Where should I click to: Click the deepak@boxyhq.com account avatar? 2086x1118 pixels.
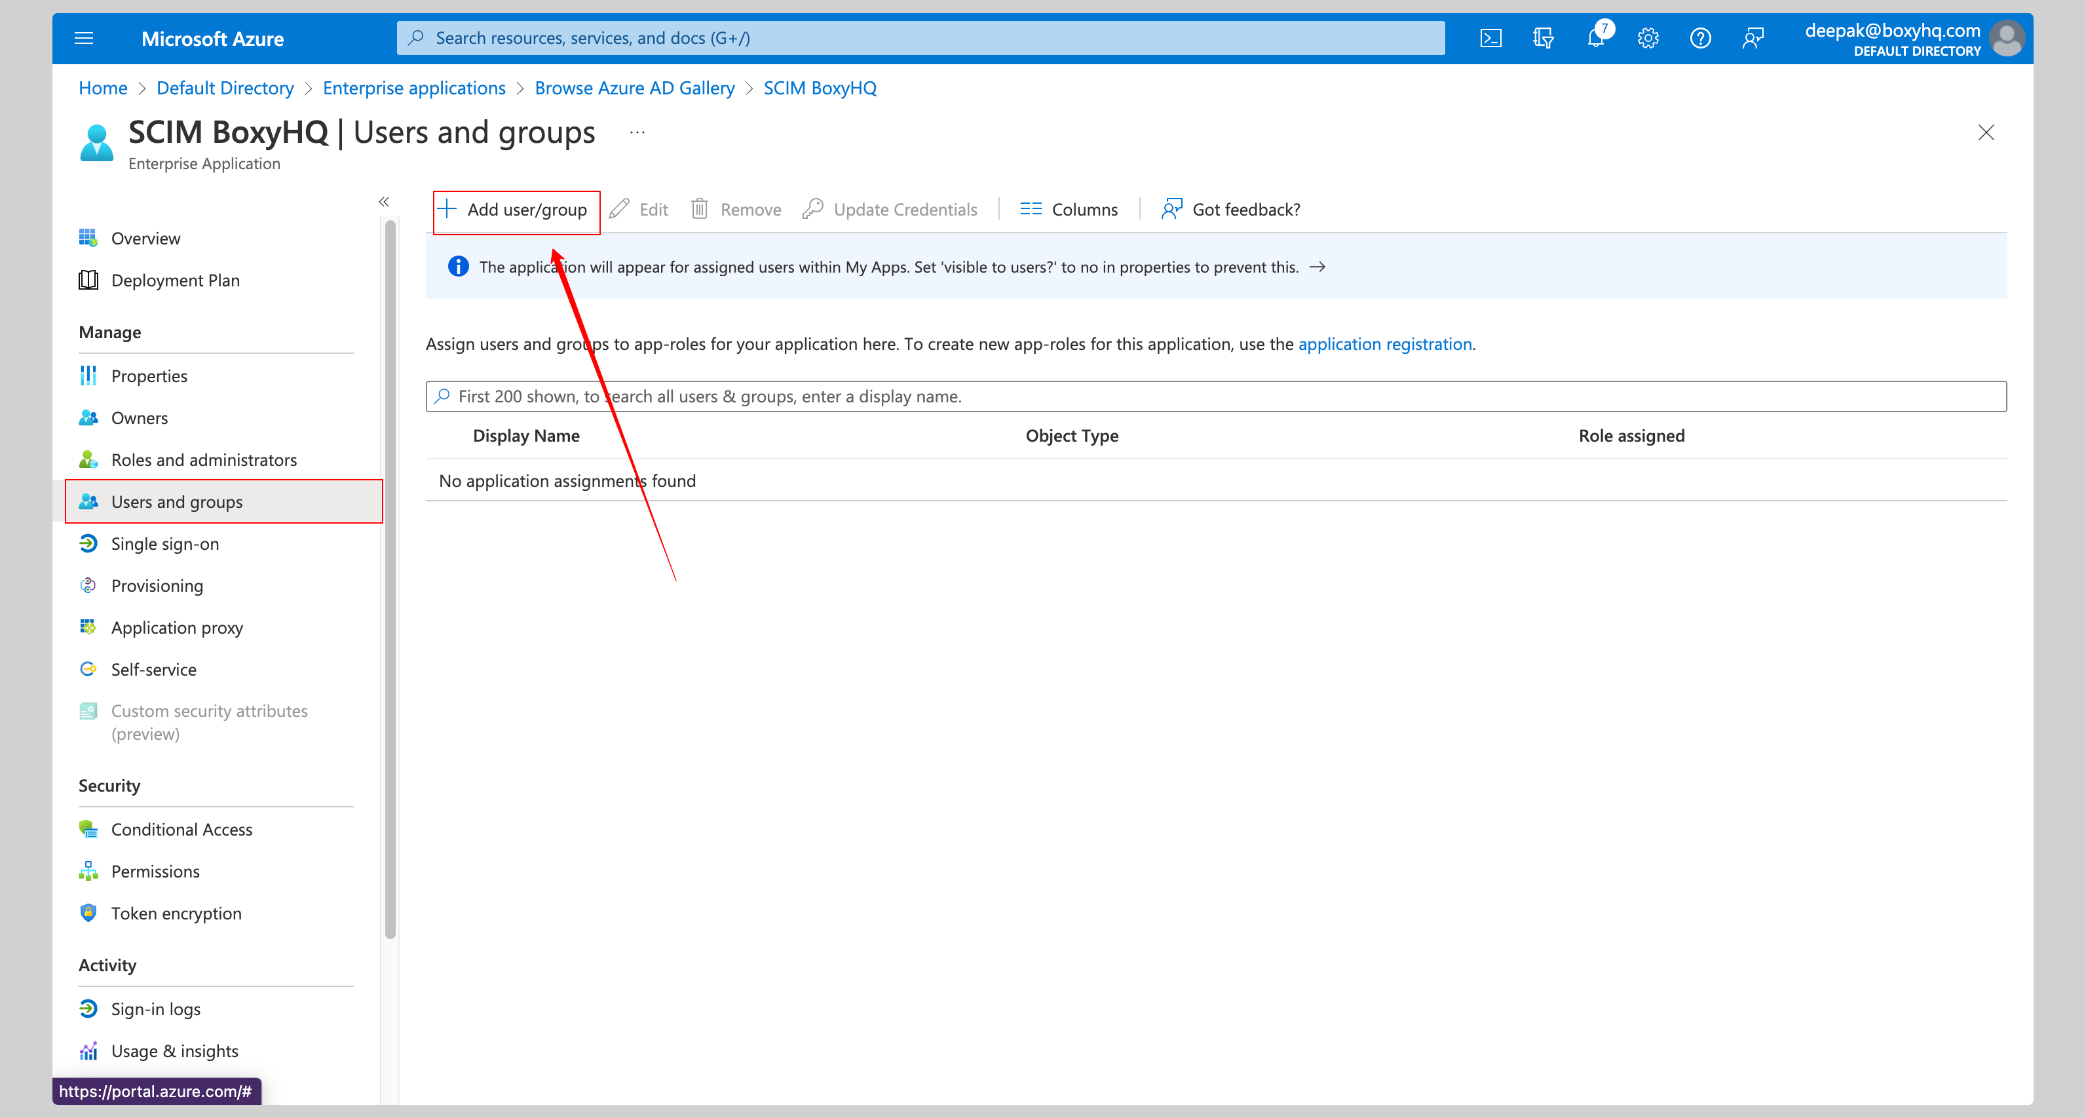click(2007, 38)
